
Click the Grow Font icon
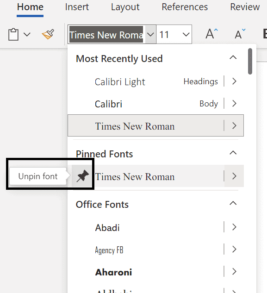[x=211, y=34]
